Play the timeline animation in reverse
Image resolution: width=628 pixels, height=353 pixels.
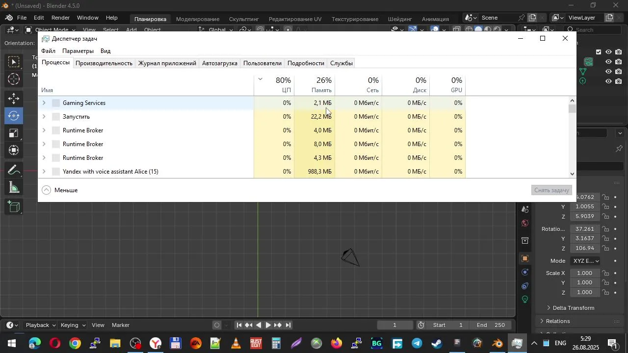point(259,325)
